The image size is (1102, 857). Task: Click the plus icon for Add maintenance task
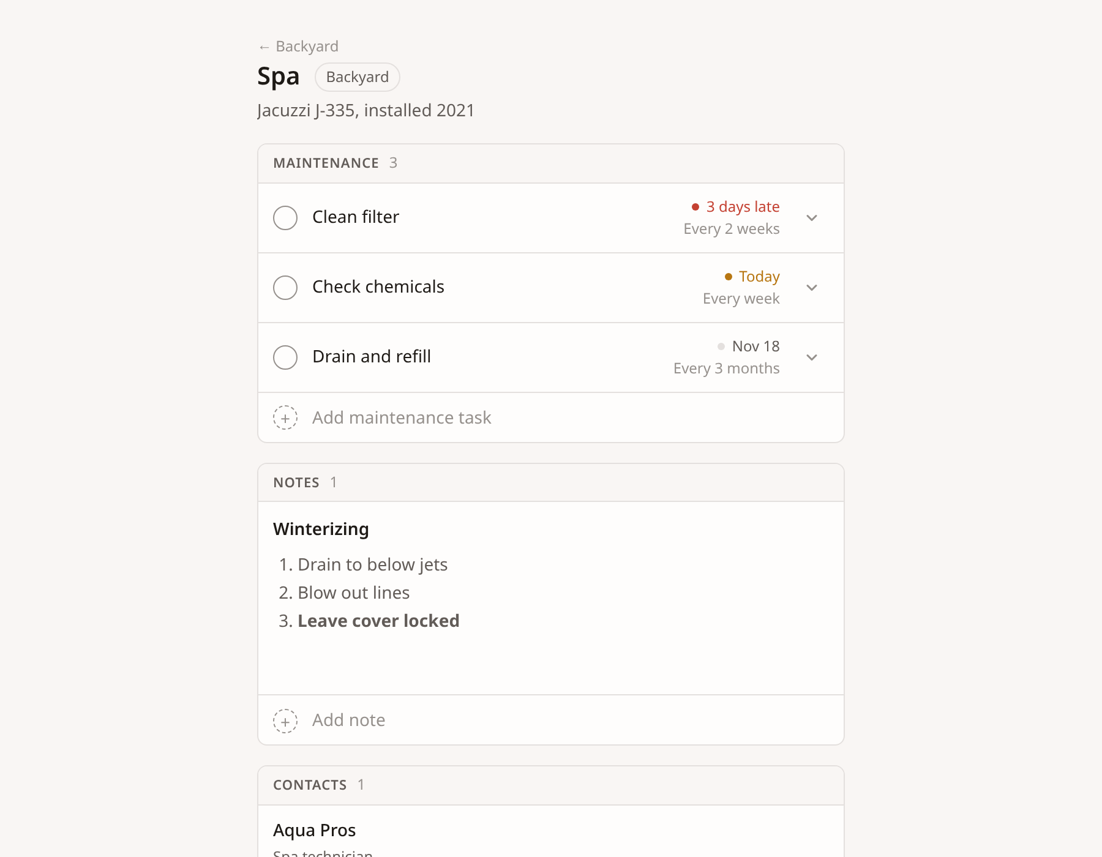tap(285, 417)
